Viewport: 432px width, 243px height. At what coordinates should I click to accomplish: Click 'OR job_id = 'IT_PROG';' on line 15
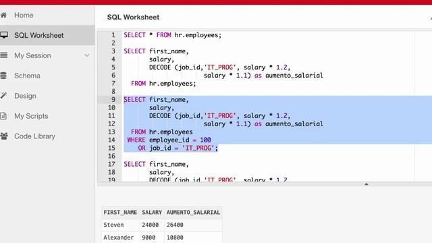[178, 148]
